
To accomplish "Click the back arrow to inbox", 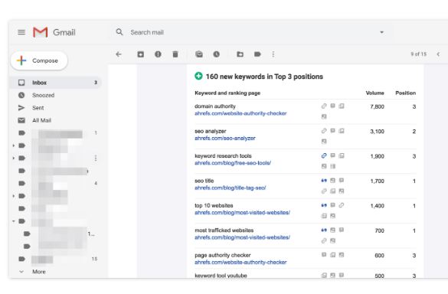I will [119, 54].
